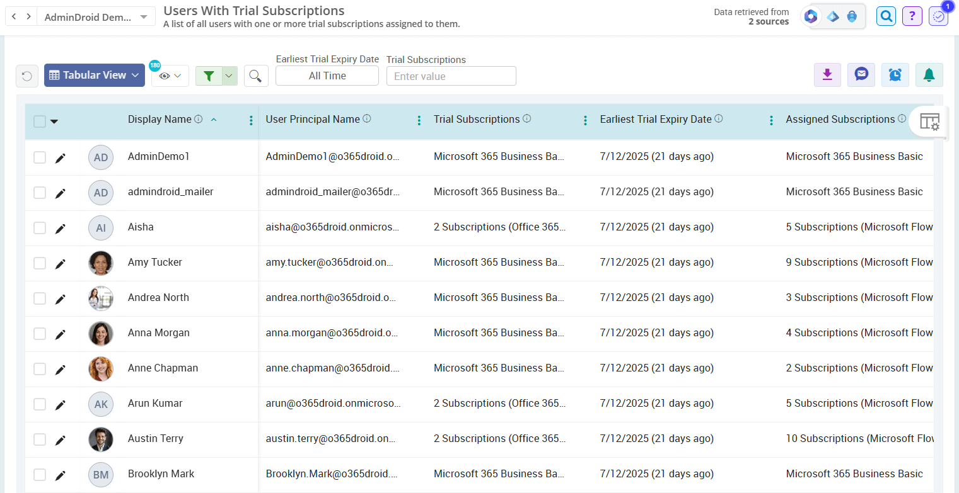959x493 pixels.
Task: Click the notifications bell icon
Action: pyautogui.click(x=929, y=74)
